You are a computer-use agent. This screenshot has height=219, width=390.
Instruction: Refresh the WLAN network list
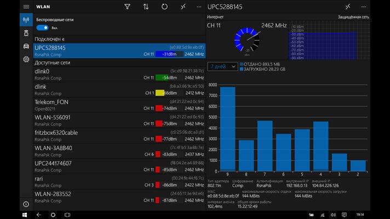point(164,7)
